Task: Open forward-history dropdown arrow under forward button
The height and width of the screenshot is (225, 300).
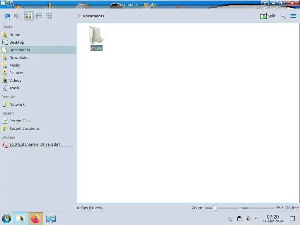Action: point(20,19)
